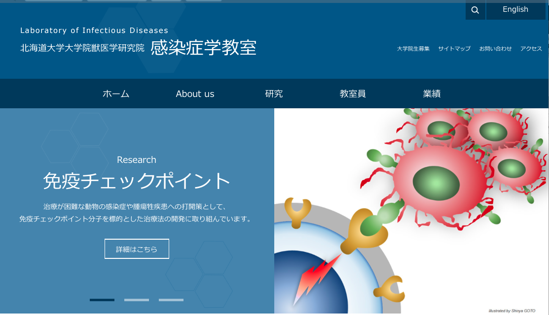Open the site search magnifier icon
Viewport: 549px width, 315px height.
[475, 10]
